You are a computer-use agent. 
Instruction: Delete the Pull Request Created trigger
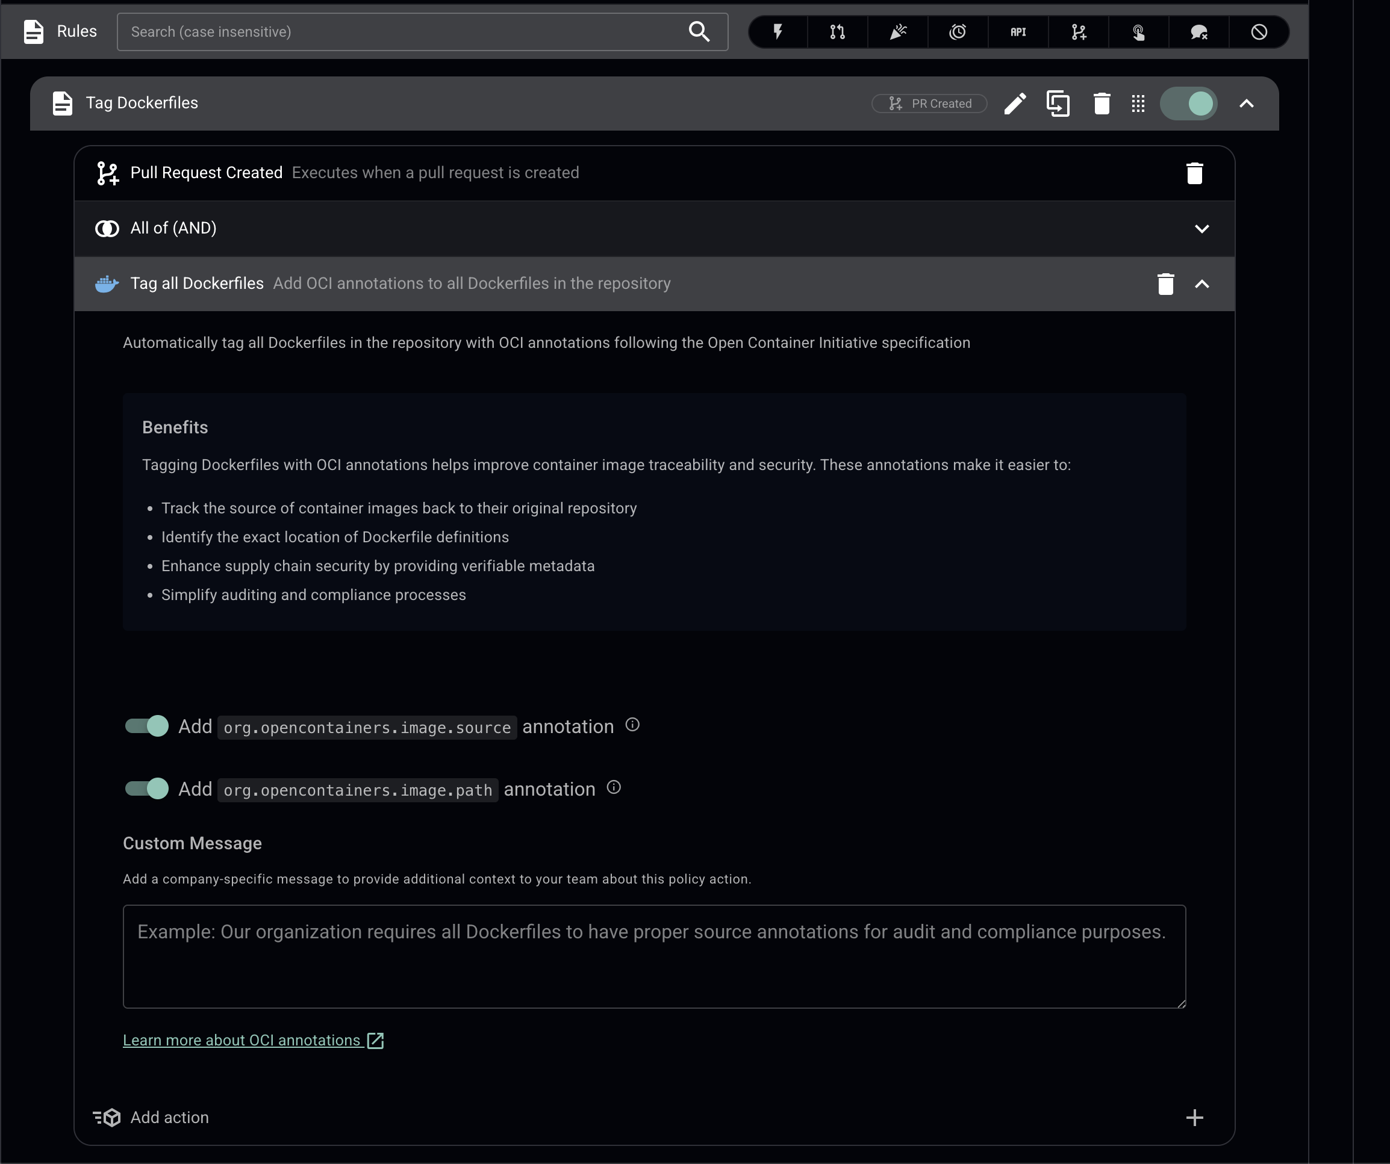pos(1194,173)
